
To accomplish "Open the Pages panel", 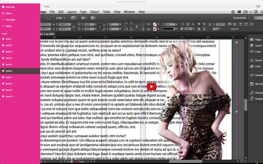I will [256, 39].
